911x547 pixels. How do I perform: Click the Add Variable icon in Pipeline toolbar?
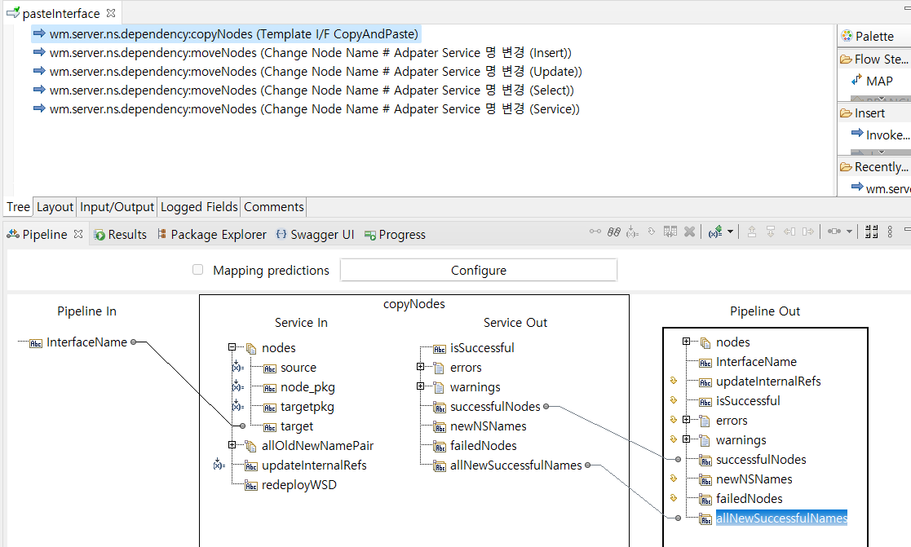pos(715,232)
